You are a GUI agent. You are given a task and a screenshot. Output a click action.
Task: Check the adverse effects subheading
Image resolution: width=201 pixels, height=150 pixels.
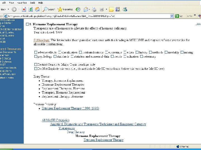click(36, 52)
